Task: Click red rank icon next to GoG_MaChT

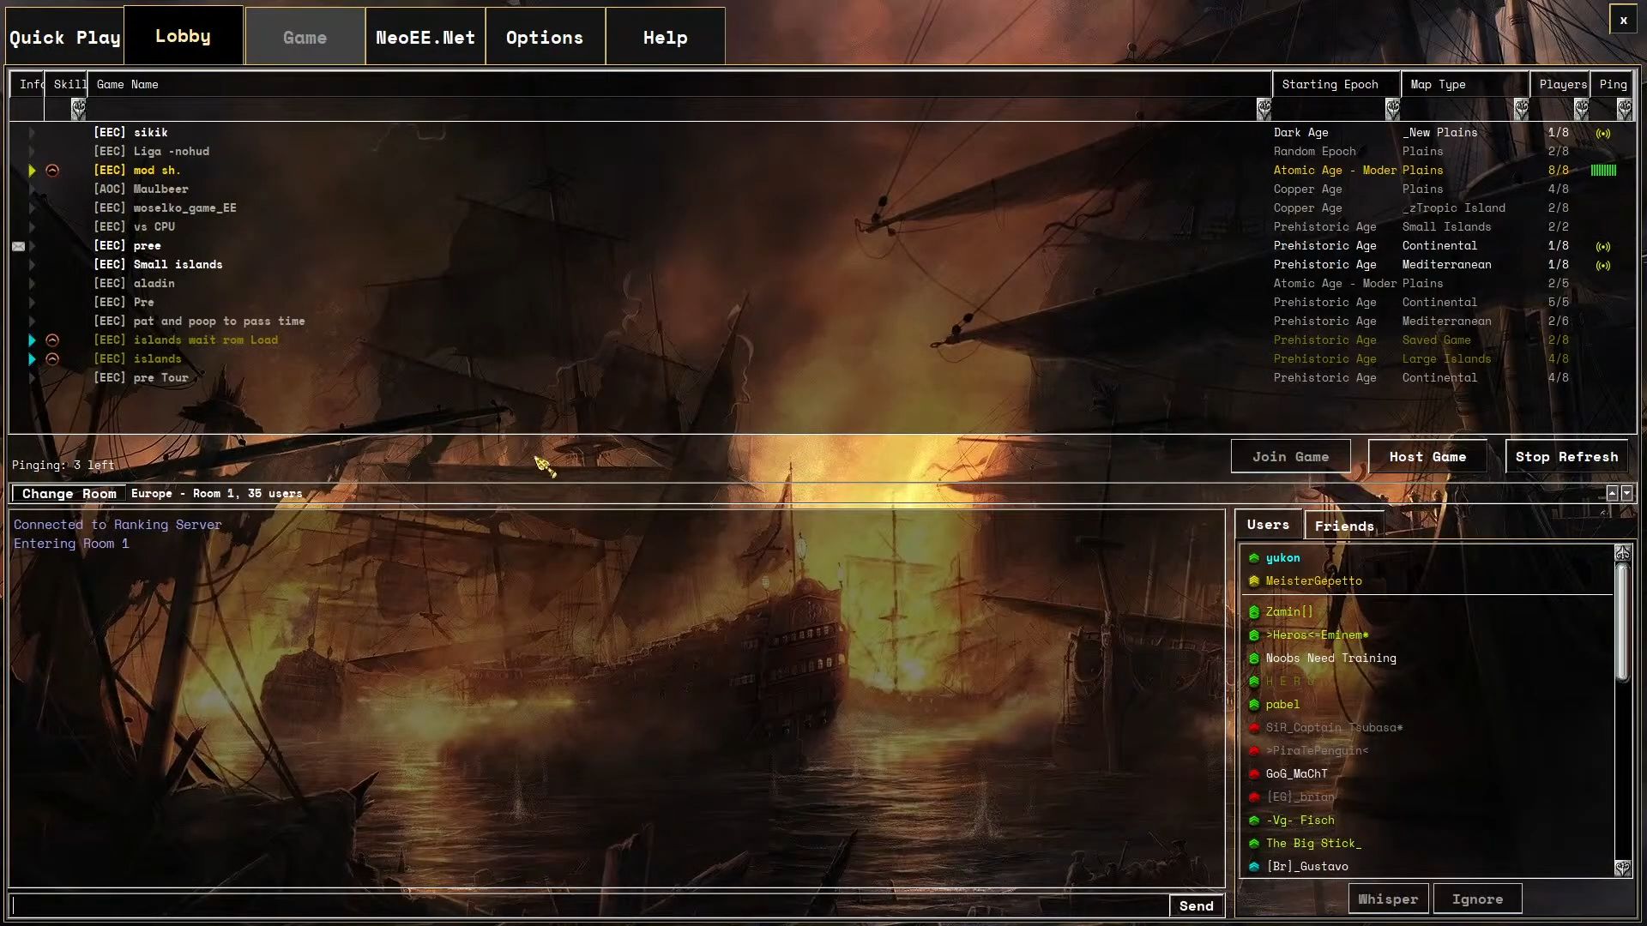Action: [x=1254, y=774]
